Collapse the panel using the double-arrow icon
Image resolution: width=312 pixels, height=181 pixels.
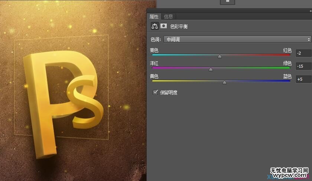311,11
